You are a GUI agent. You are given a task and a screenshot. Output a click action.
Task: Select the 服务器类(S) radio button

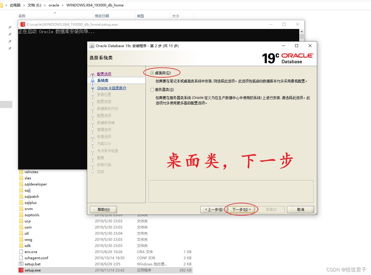click(152, 90)
